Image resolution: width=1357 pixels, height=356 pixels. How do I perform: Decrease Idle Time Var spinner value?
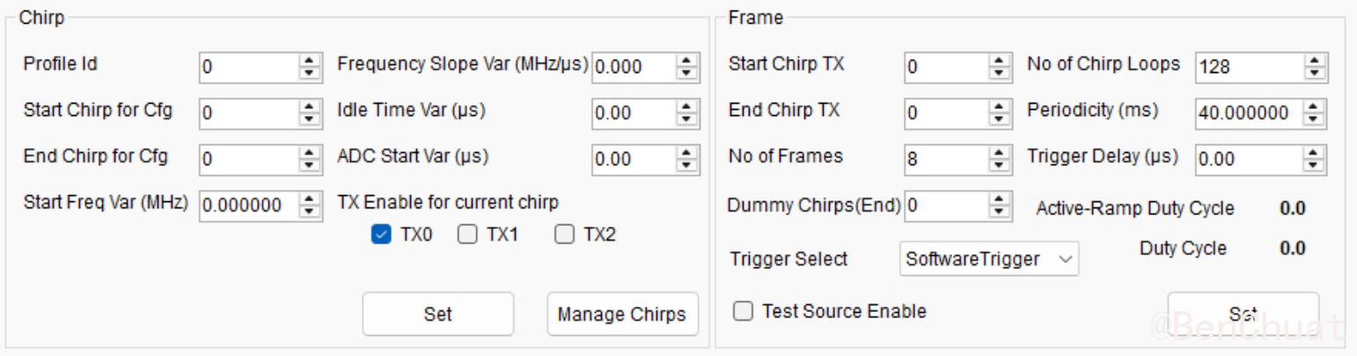tap(687, 118)
